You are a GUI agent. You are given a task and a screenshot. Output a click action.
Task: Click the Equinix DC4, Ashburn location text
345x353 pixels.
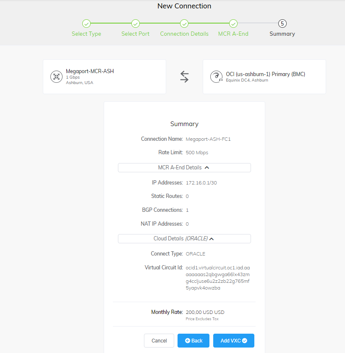point(247,80)
